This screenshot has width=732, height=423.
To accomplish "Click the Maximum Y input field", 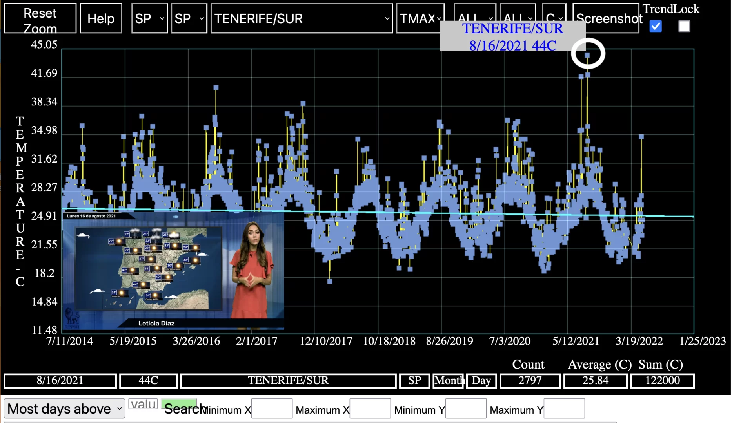I will [564, 409].
